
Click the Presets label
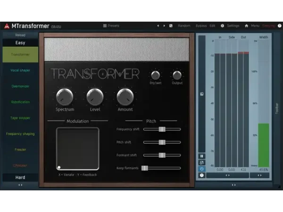113,26
